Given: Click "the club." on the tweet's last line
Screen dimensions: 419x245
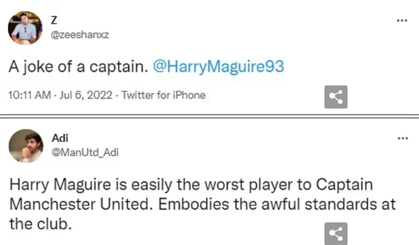Looking at the screenshot, I should pyautogui.click(x=41, y=224).
